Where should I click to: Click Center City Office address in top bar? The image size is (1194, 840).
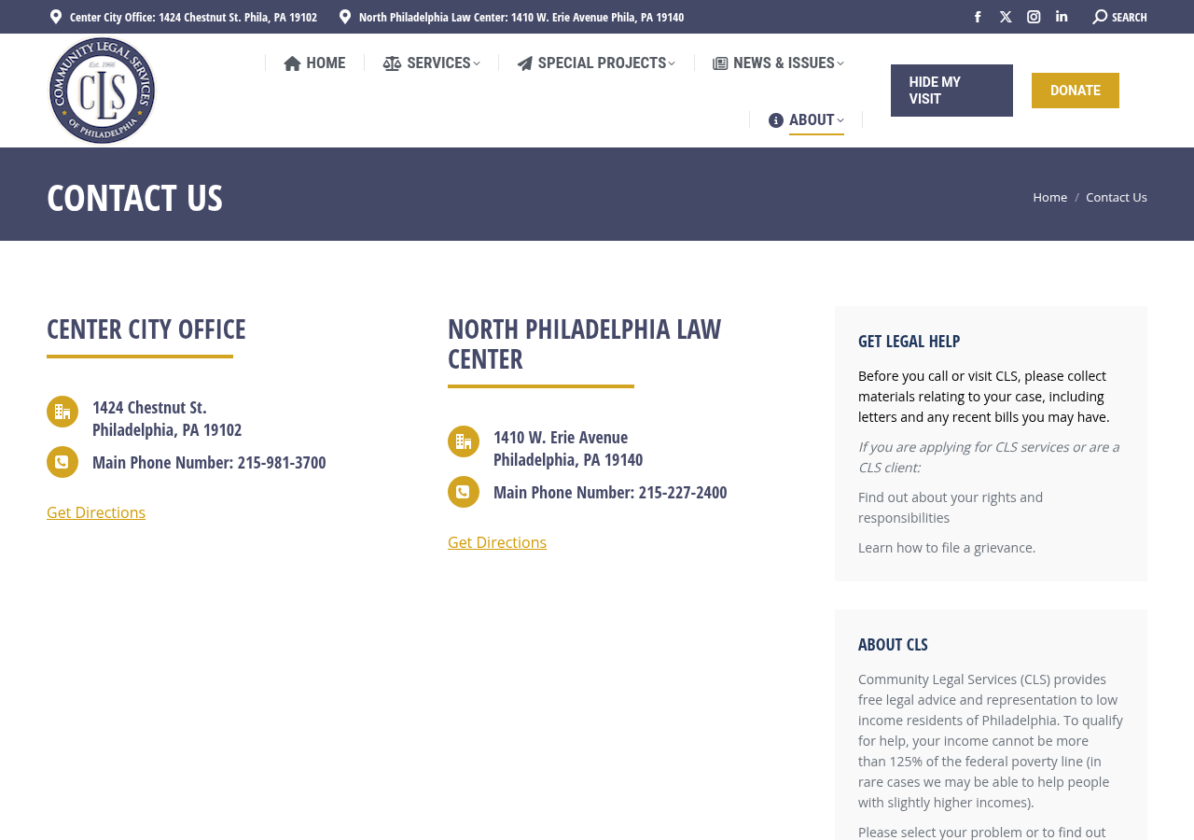tap(193, 17)
